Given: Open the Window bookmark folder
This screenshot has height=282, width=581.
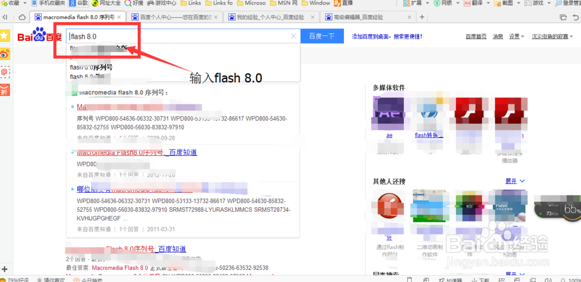Looking at the screenshot, I should (x=315, y=3).
